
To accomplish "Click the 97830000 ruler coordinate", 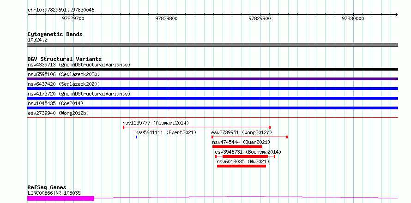I will pos(353,18).
